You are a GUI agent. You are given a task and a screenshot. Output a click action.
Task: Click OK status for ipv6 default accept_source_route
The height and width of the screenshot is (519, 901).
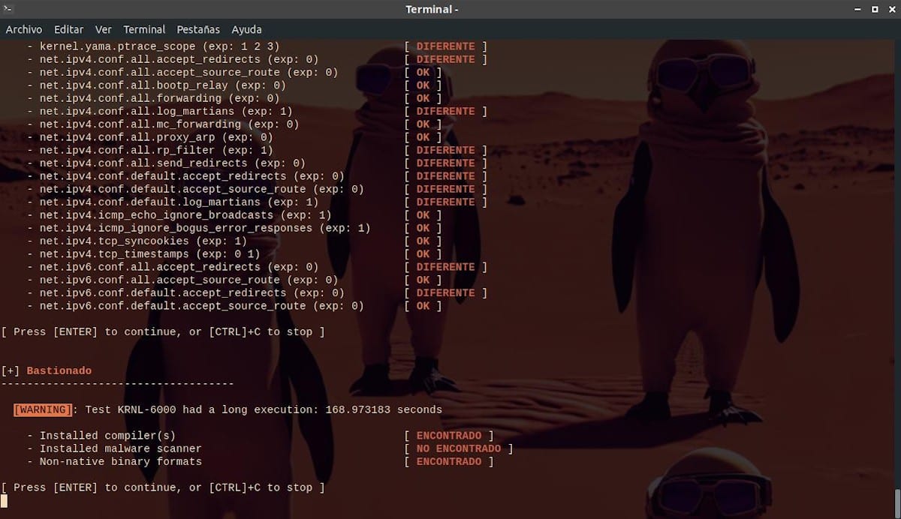pyautogui.click(x=423, y=306)
